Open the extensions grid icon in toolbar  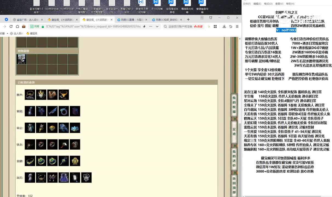pyautogui.click(x=215, y=27)
